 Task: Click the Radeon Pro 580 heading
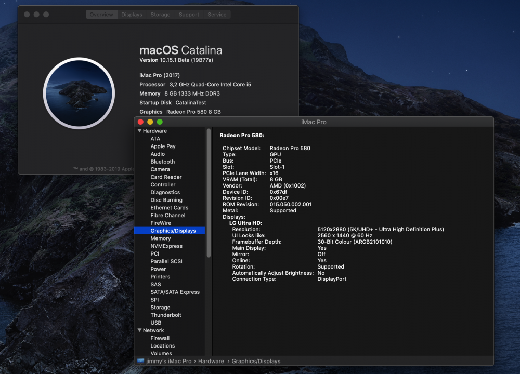[x=242, y=135]
